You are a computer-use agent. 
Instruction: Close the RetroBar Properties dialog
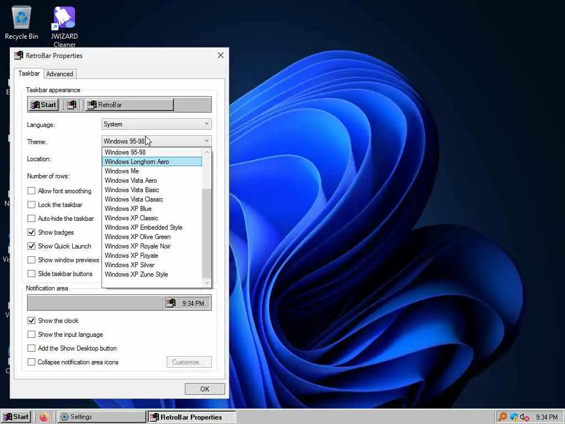(221, 55)
